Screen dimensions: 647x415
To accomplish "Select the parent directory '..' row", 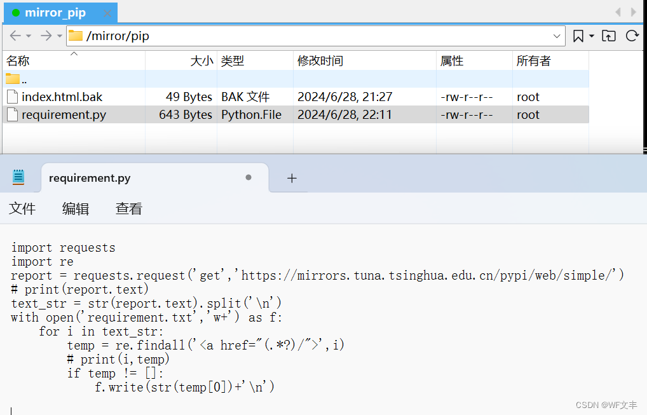I will click(296, 79).
